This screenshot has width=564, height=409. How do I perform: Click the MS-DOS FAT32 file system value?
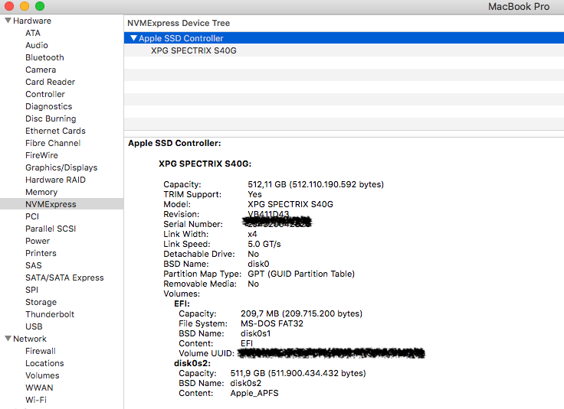[x=271, y=323]
